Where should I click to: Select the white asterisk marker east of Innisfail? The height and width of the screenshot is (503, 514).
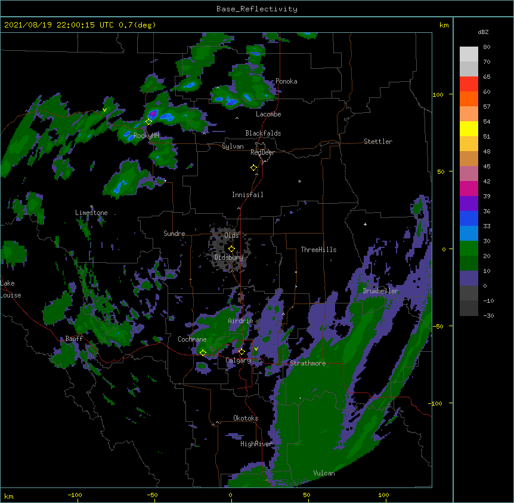(299, 181)
